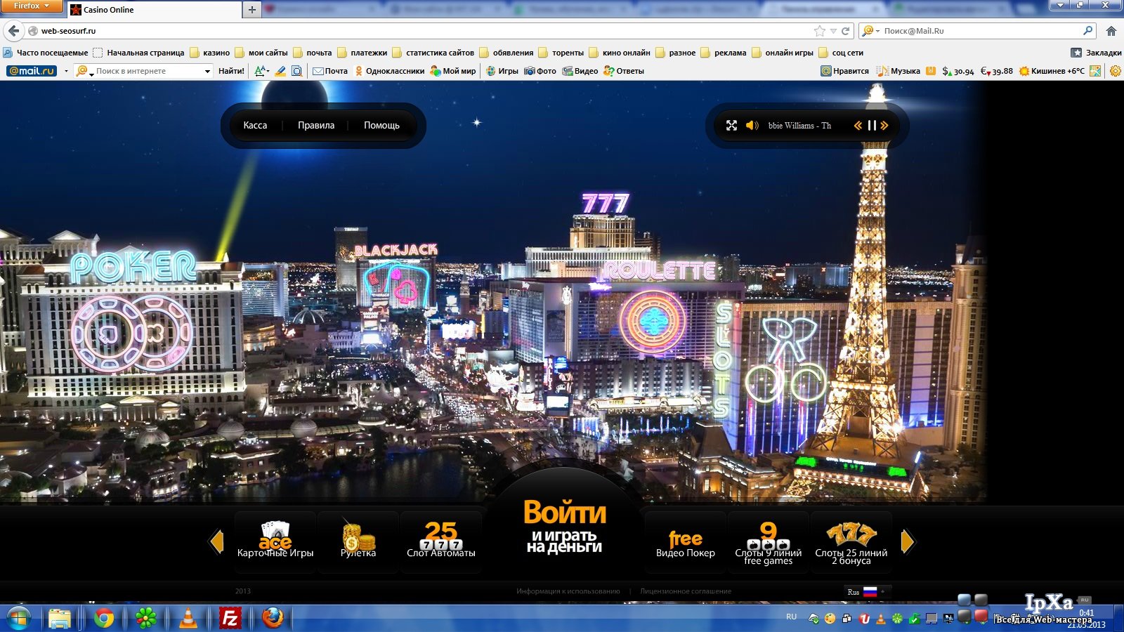
Task: Select Слот Автоматы game category
Action: [x=441, y=541]
